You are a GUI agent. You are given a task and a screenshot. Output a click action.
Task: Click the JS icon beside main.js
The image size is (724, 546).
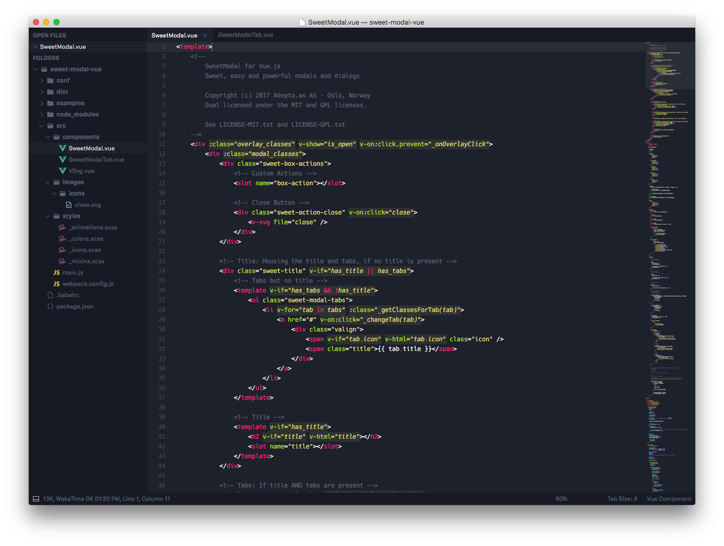pos(57,272)
